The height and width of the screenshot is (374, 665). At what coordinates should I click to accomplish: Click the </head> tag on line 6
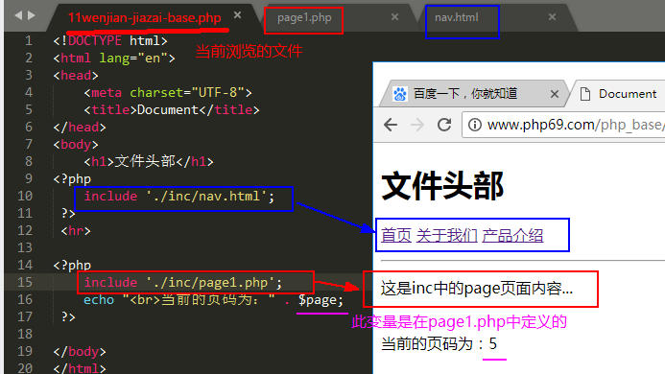click(80, 128)
